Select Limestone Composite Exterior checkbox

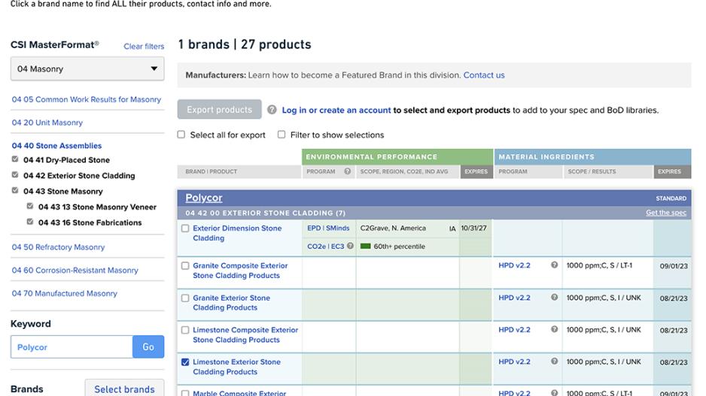click(x=185, y=330)
